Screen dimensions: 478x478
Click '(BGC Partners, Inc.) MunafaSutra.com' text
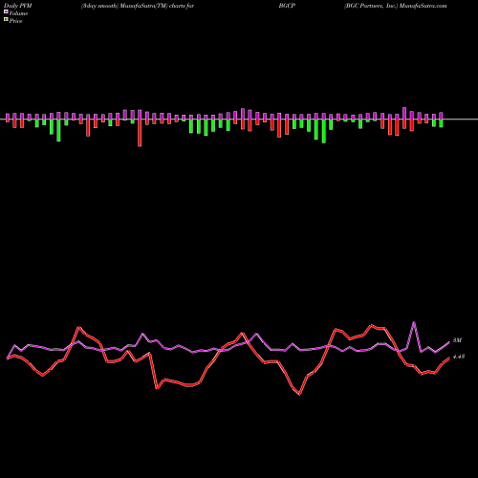395,6
